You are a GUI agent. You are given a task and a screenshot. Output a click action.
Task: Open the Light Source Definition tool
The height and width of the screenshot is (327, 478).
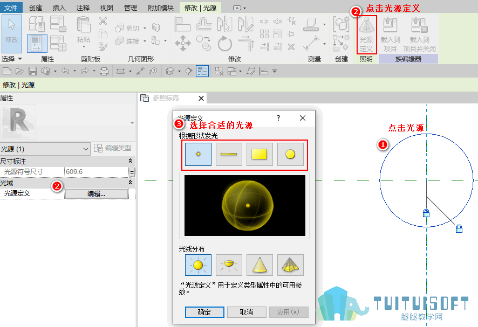366,34
